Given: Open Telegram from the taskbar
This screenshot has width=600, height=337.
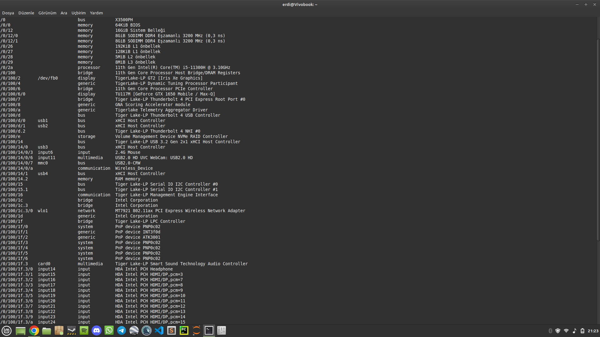Looking at the screenshot, I should point(122,330).
